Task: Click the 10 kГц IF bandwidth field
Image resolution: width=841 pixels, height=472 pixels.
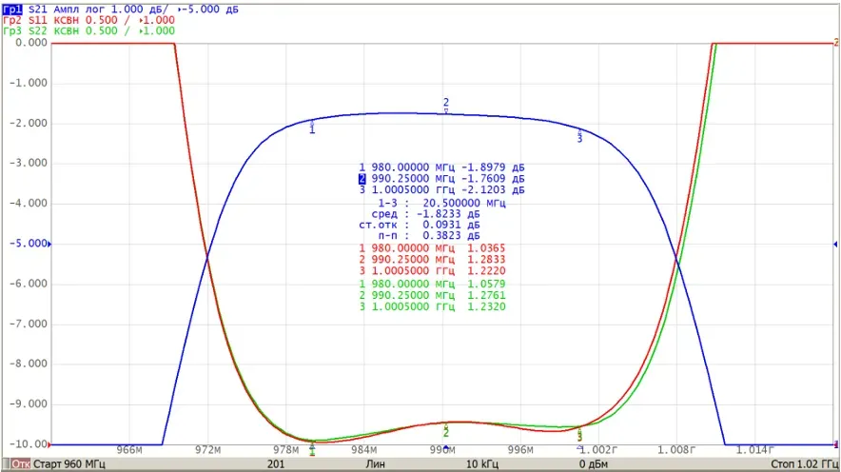Action: [x=481, y=464]
